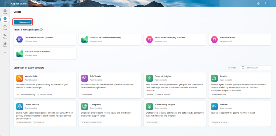Image resolution: width=276 pixels, height=136 pixels.
Task: Select the Citizen Services template title
Action: point(32,104)
